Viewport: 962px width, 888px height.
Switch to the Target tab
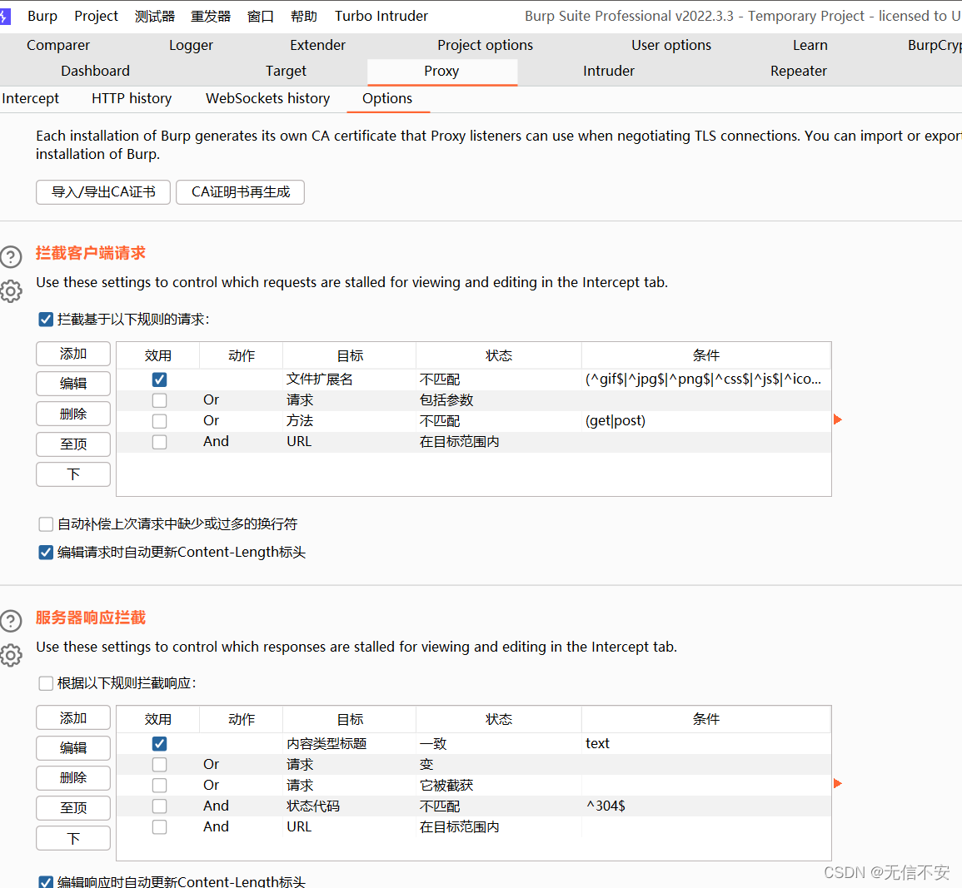(286, 71)
